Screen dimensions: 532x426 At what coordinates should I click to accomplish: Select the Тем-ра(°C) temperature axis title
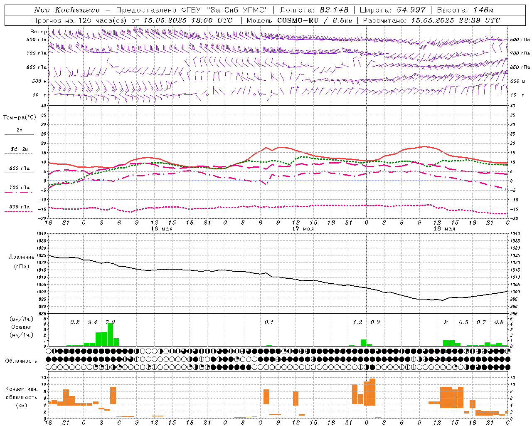coord(20,118)
